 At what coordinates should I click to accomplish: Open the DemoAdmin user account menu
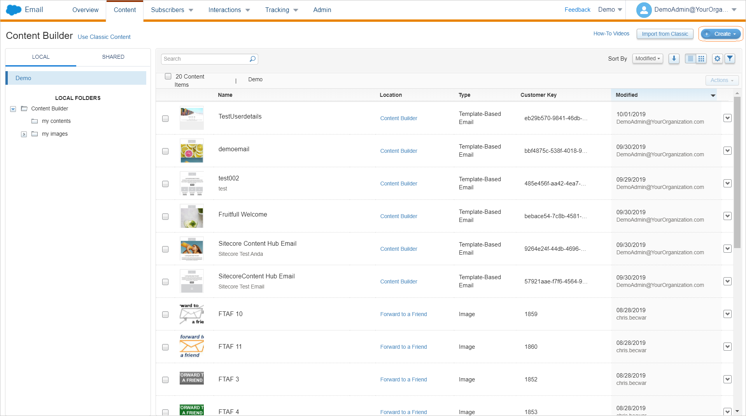(x=686, y=10)
